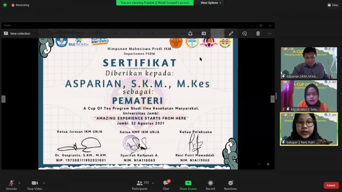The image size is (342, 192).
Task: Start recording with the Record button
Action: (x=210, y=185)
